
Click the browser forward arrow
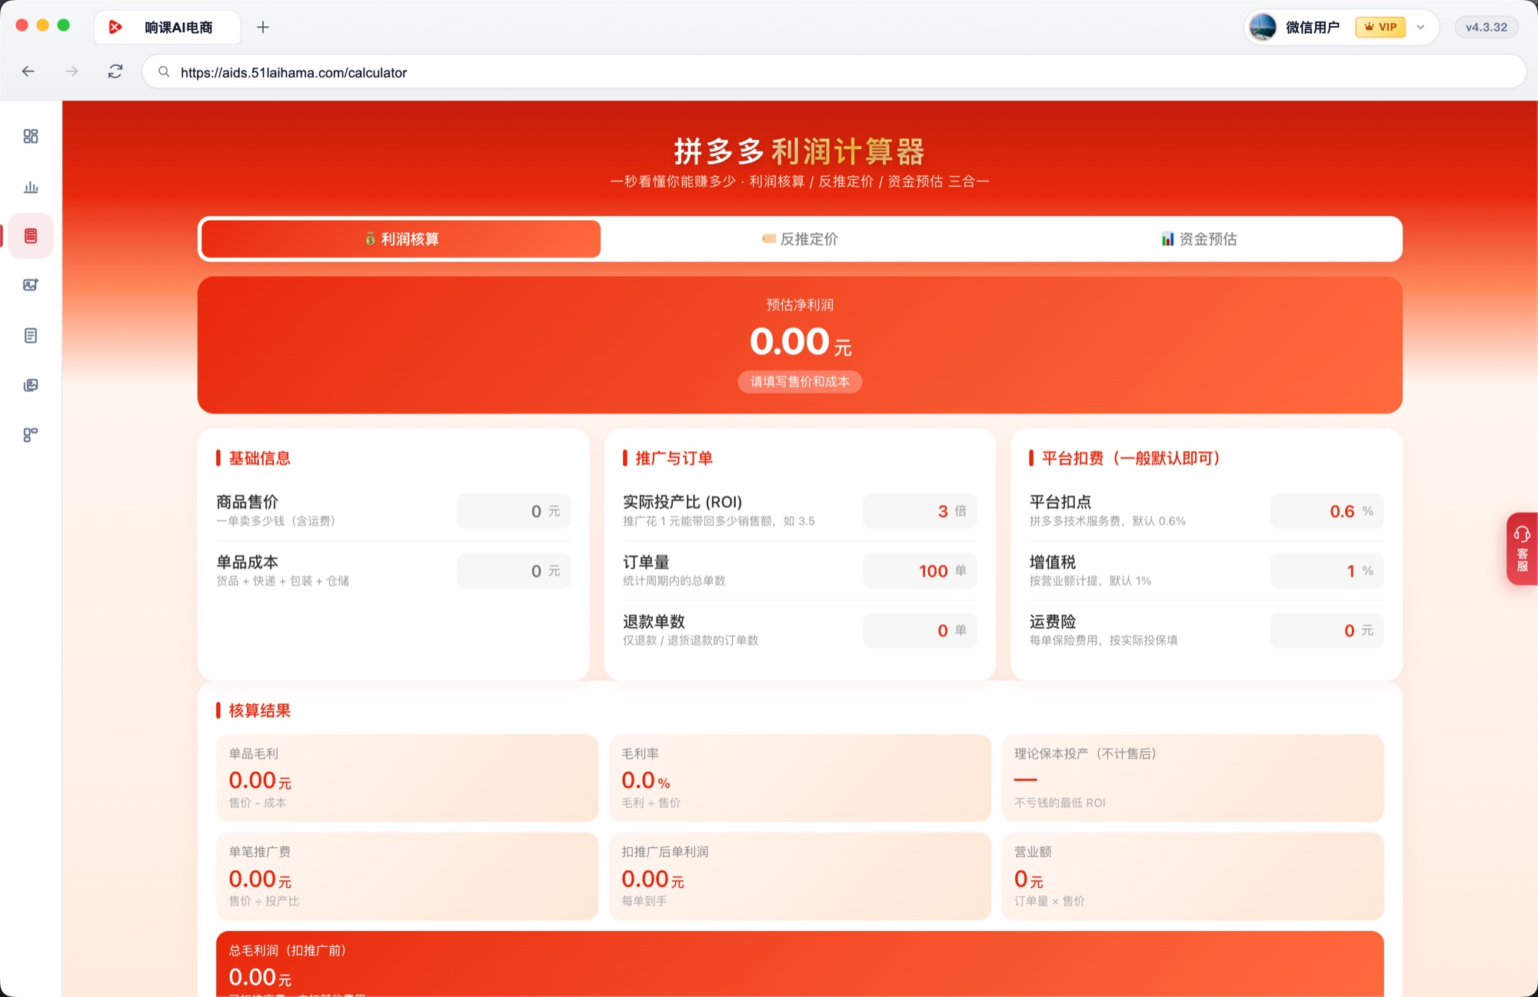coord(72,71)
